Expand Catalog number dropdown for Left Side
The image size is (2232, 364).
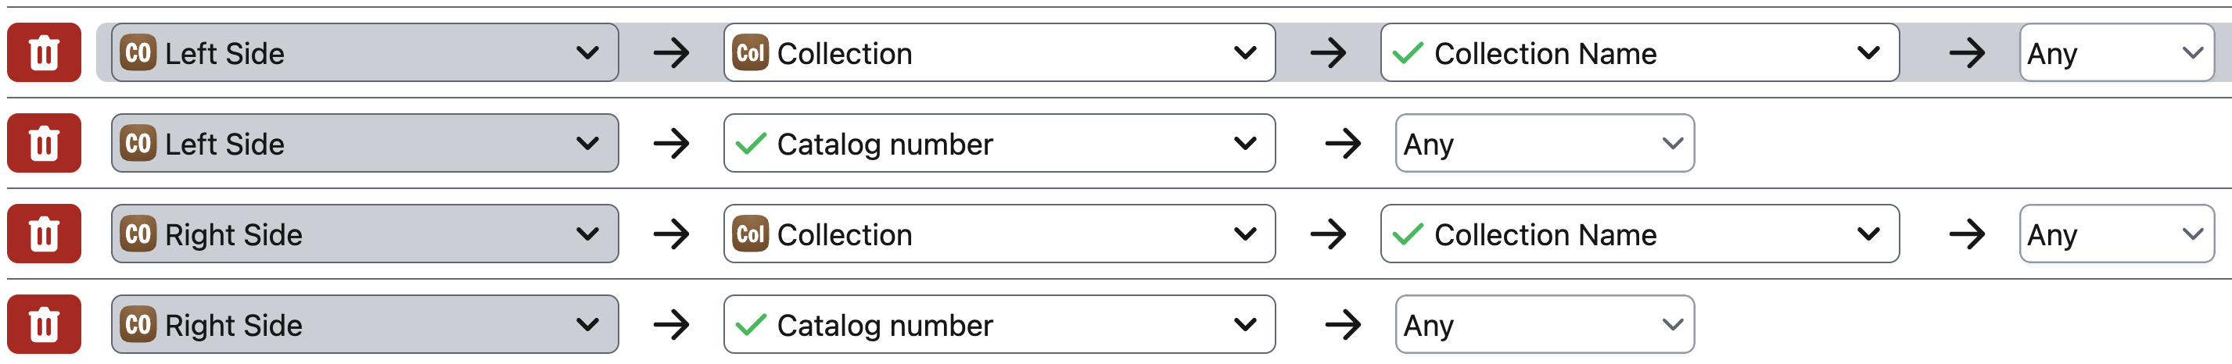pyautogui.click(x=999, y=144)
